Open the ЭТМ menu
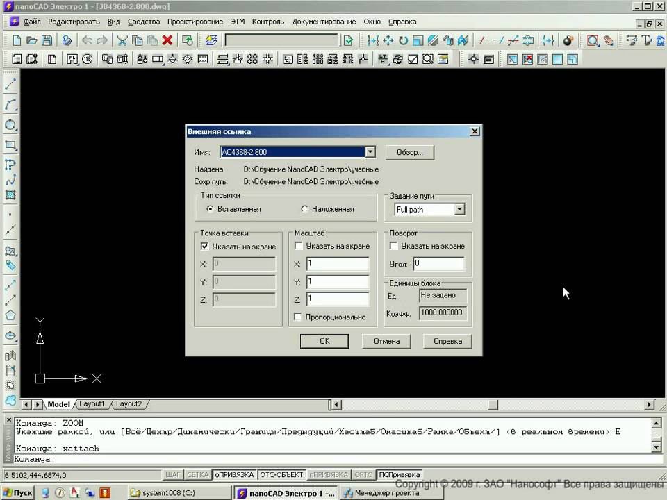This screenshot has width=667, height=500. point(238,22)
